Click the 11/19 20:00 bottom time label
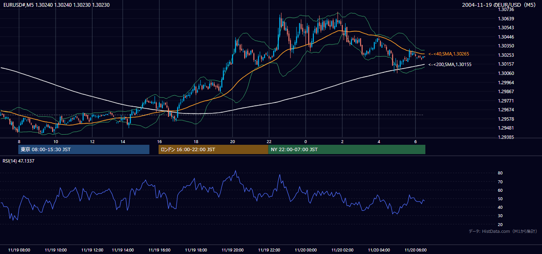The height and width of the screenshot is (254, 542). [232, 250]
